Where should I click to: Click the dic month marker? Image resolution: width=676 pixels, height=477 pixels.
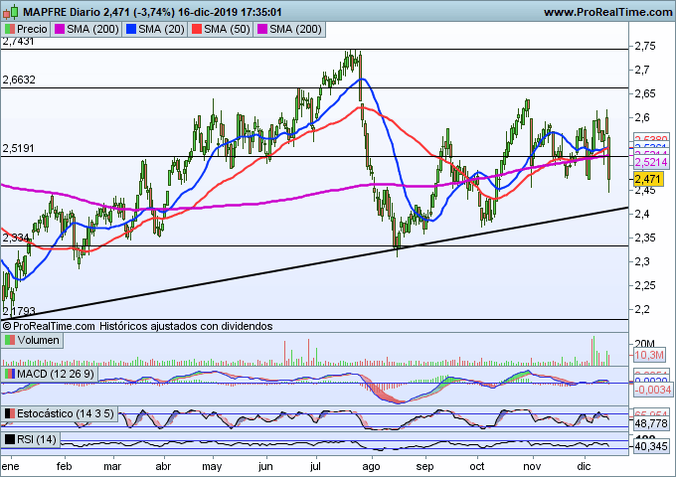pyautogui.click(x=584, y=466)
